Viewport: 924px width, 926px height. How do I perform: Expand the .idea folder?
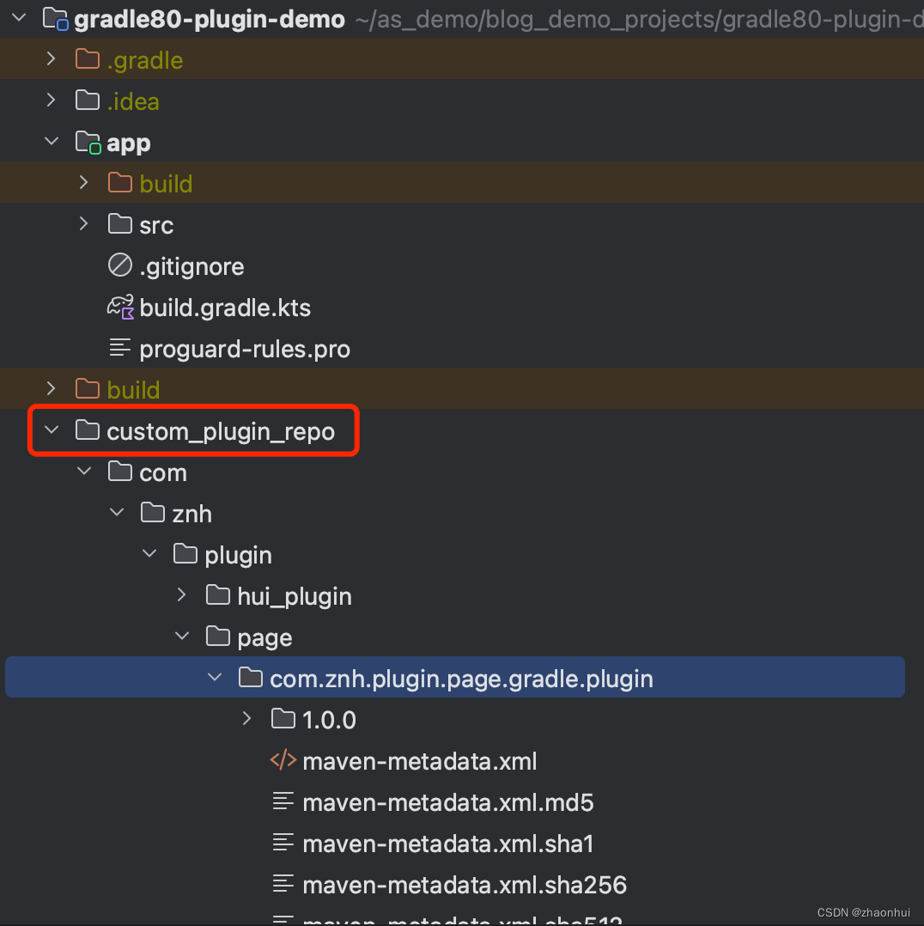click(x=51, y=101)
